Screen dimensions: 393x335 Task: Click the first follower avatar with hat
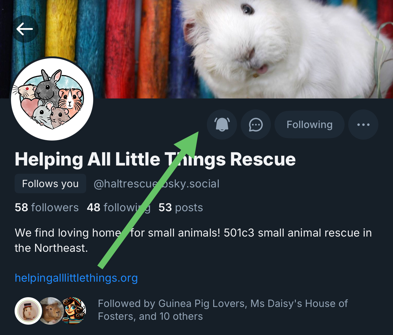pos(28,311)
